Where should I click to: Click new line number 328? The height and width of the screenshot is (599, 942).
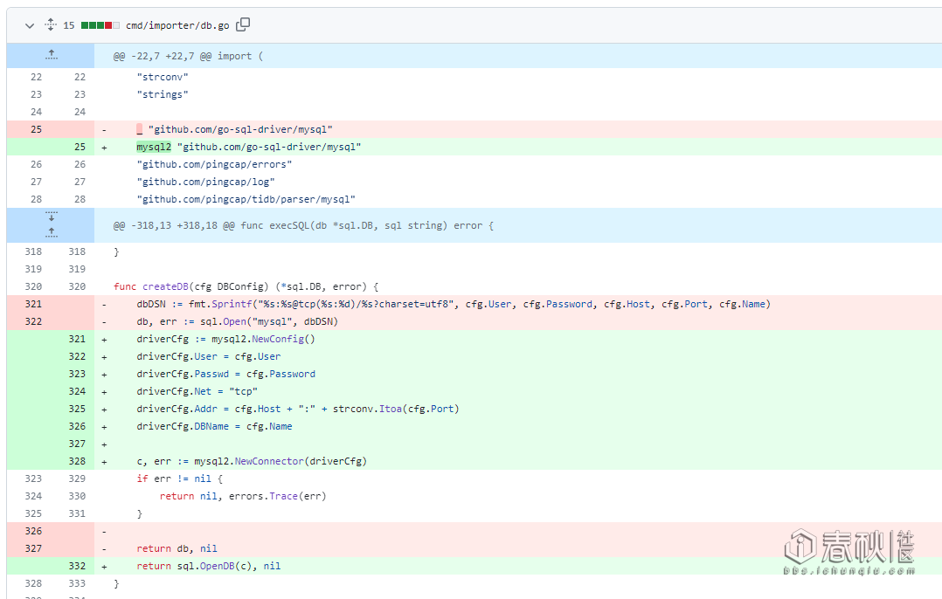pos(77,461)
